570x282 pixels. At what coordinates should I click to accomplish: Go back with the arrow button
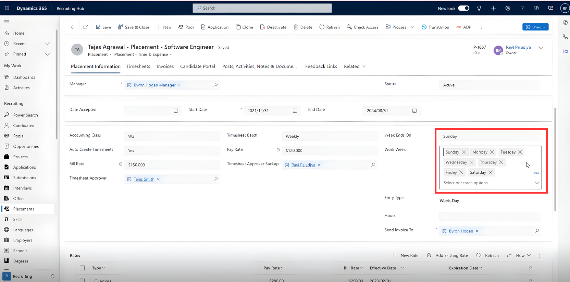pos(73,27)
